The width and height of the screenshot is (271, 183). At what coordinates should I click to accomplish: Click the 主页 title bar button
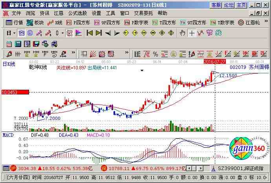point(241,5)
